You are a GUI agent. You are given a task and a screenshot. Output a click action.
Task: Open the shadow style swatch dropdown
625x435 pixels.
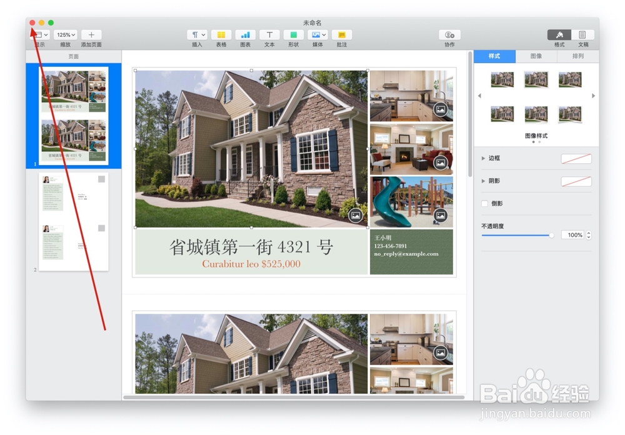576,181
